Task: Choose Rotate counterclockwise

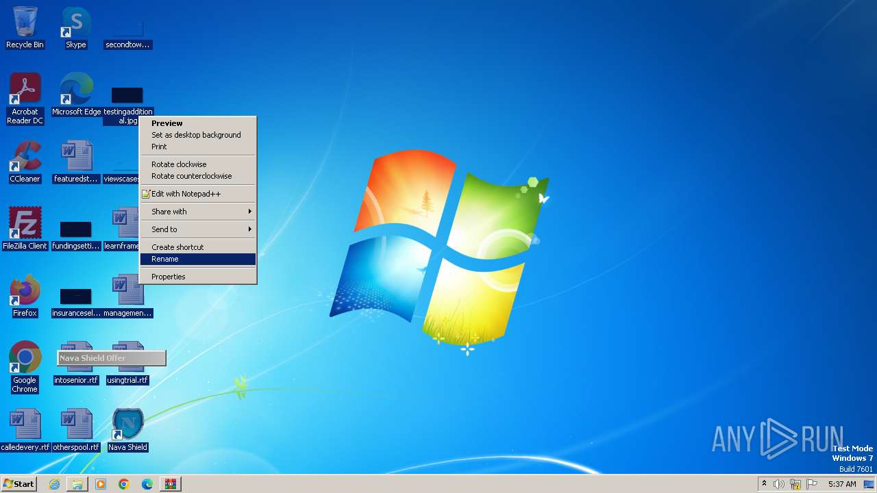Action: coord(198,176)
